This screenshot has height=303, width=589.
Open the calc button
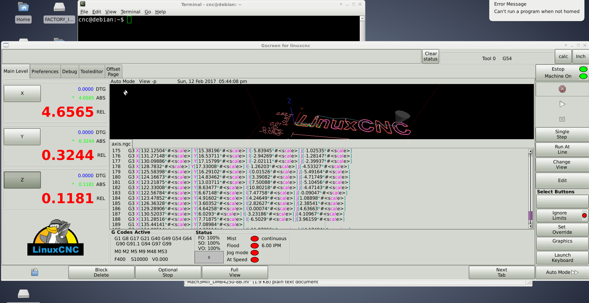[563, 56]
